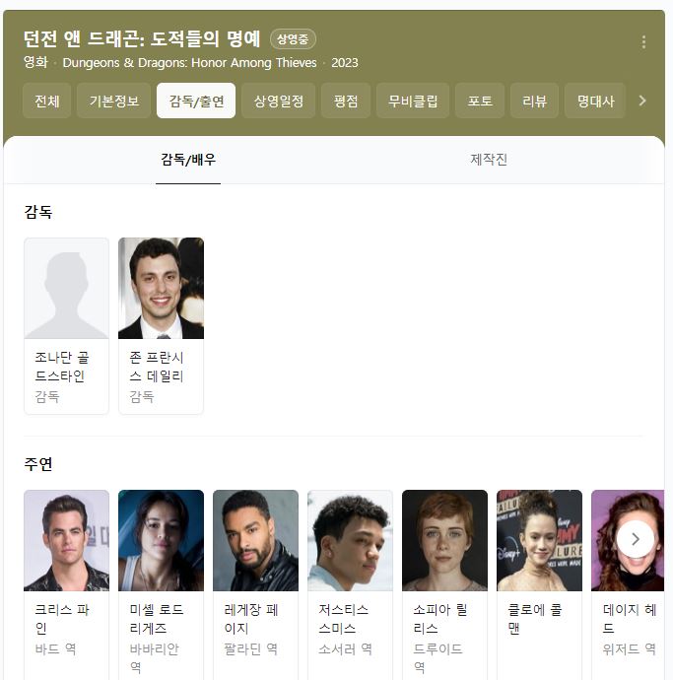Image resolution: width=673 pixels, height=680 pixels.
Task: Open the 포토 tab
Action: (480, 101)
